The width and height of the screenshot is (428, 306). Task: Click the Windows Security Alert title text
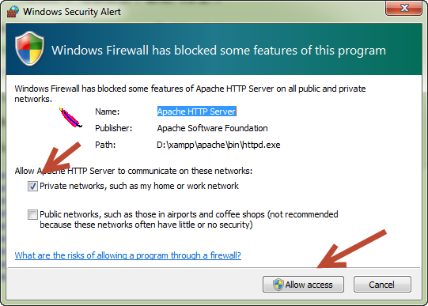point(72,12)
